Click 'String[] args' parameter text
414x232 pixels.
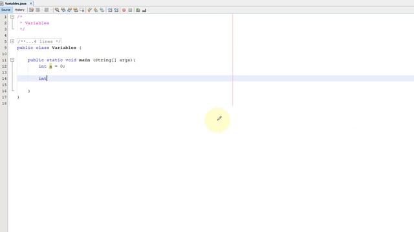click(113, 60)
